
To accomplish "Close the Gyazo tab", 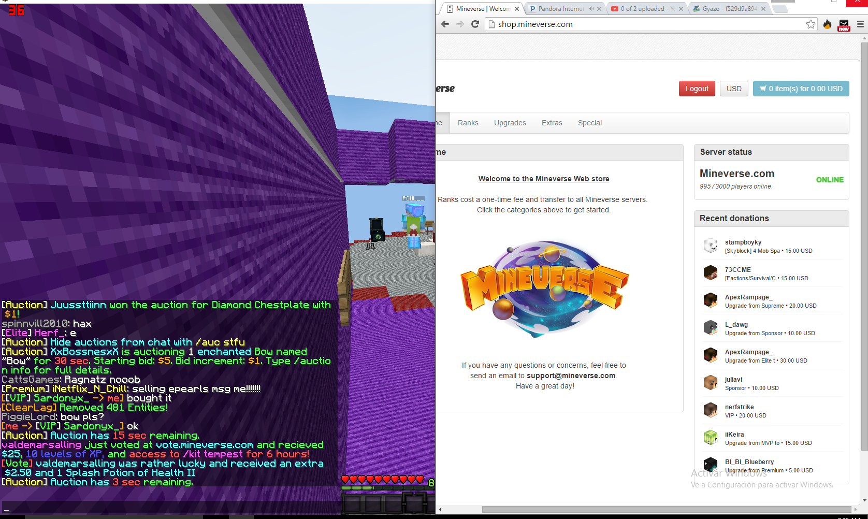I will (763, 9).
